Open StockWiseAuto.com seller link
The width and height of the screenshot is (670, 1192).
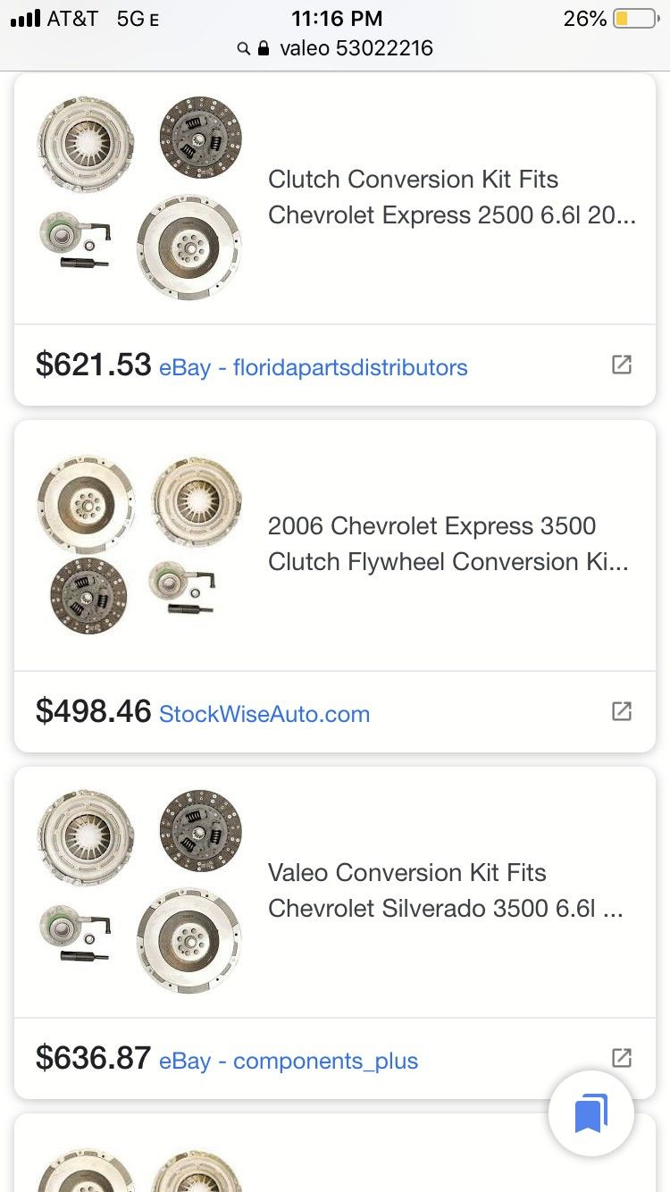coord(264,714)
